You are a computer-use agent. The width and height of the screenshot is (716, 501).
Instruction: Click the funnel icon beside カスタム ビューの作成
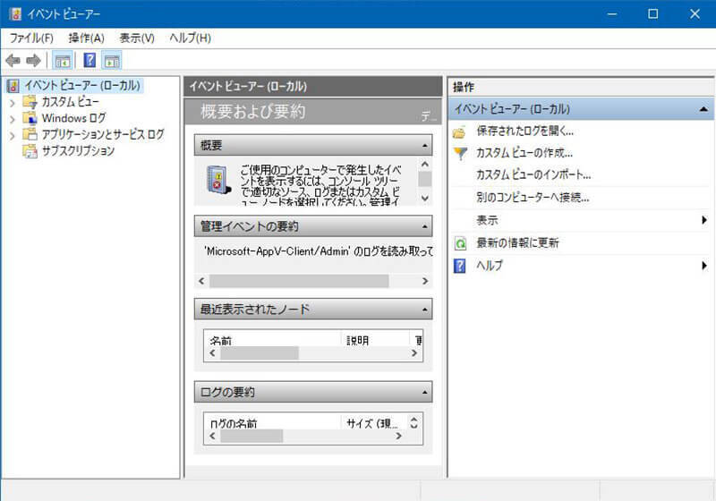click(460, 153)
